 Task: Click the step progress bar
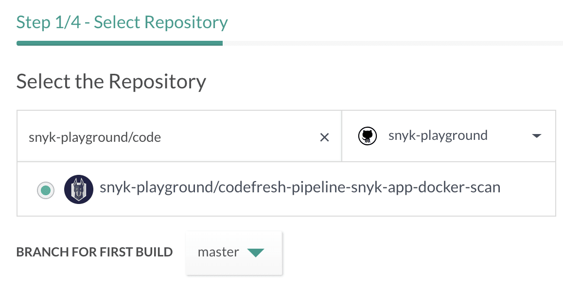click(x=289, y=43)
